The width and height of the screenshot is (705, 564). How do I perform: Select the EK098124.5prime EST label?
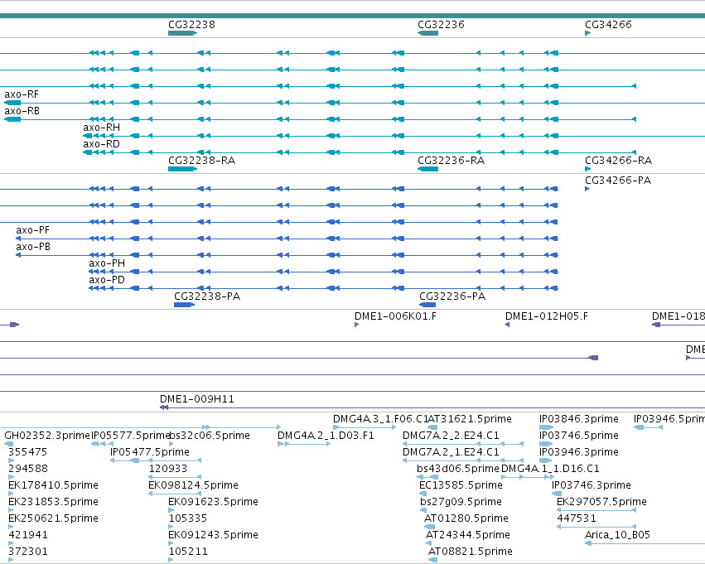point(193,484)
